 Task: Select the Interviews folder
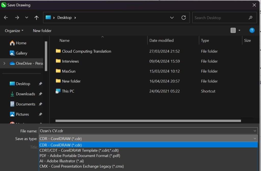click(70, 61)
